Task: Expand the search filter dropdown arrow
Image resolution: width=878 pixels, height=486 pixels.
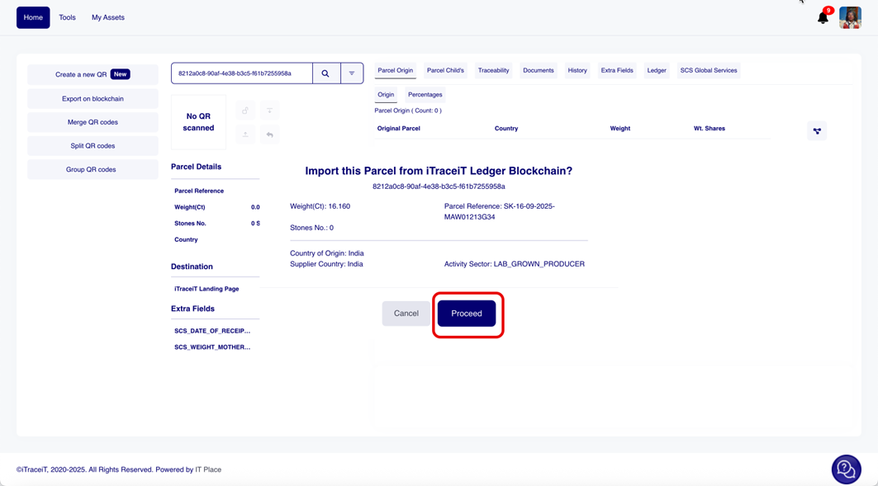Action: tap(352, 73)
